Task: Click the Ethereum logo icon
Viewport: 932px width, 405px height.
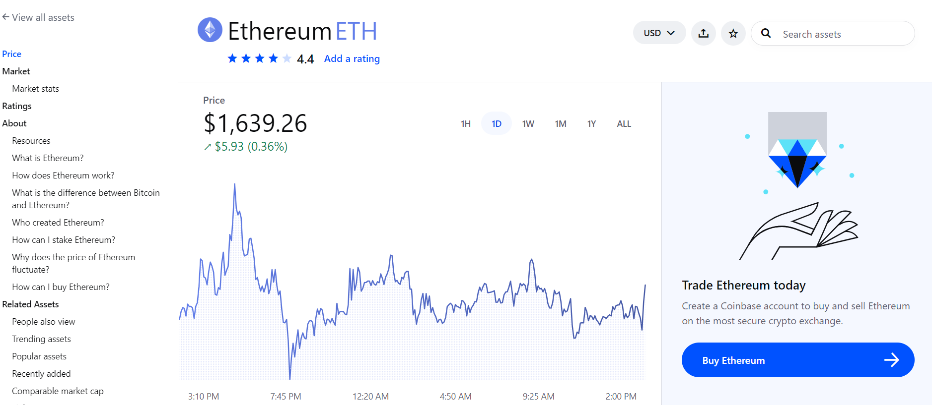Action: point(210,30)
